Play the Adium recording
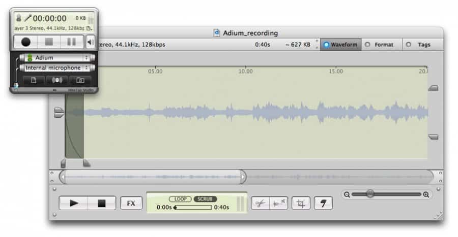Image resolution: width=458 pixels, height=237 pixels. click(74, 203)
